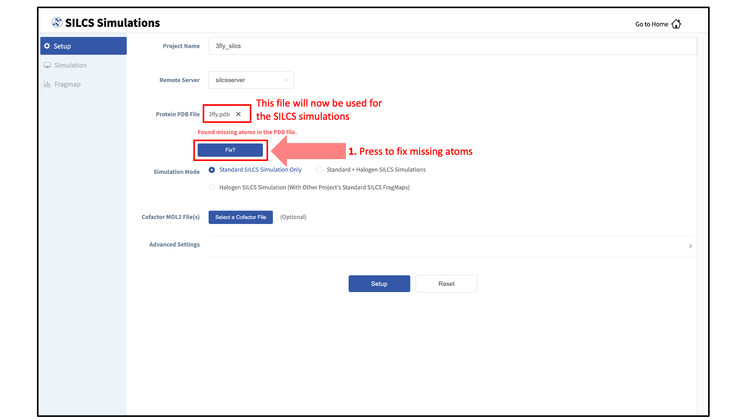The width and height of the screenshot is (747, 420).
Task: Switch to the Simulation tab
Action: pos(84,65)
